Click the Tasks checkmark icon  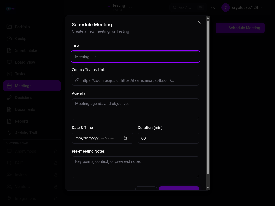pyautogui.click(x=9, y=74)
